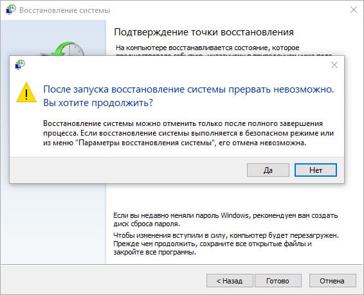Click the dialog paragraph about отмена невозможна
The height and width of the screenshot is (295, 364).
coord(188,133)
